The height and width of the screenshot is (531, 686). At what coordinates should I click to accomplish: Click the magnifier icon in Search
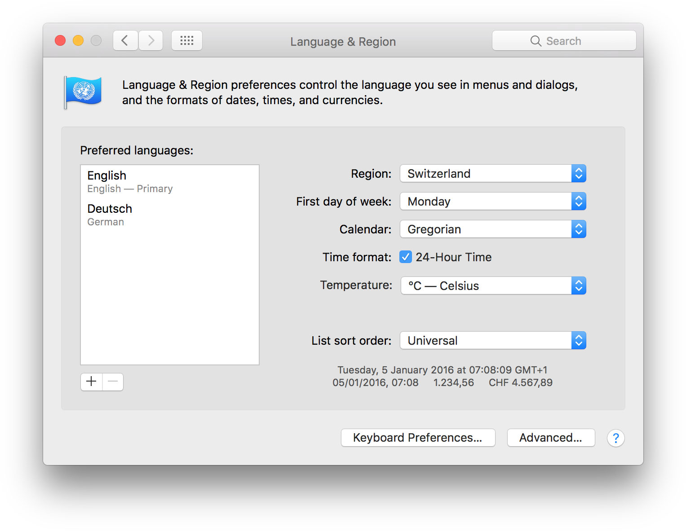(x=536, y=41)
